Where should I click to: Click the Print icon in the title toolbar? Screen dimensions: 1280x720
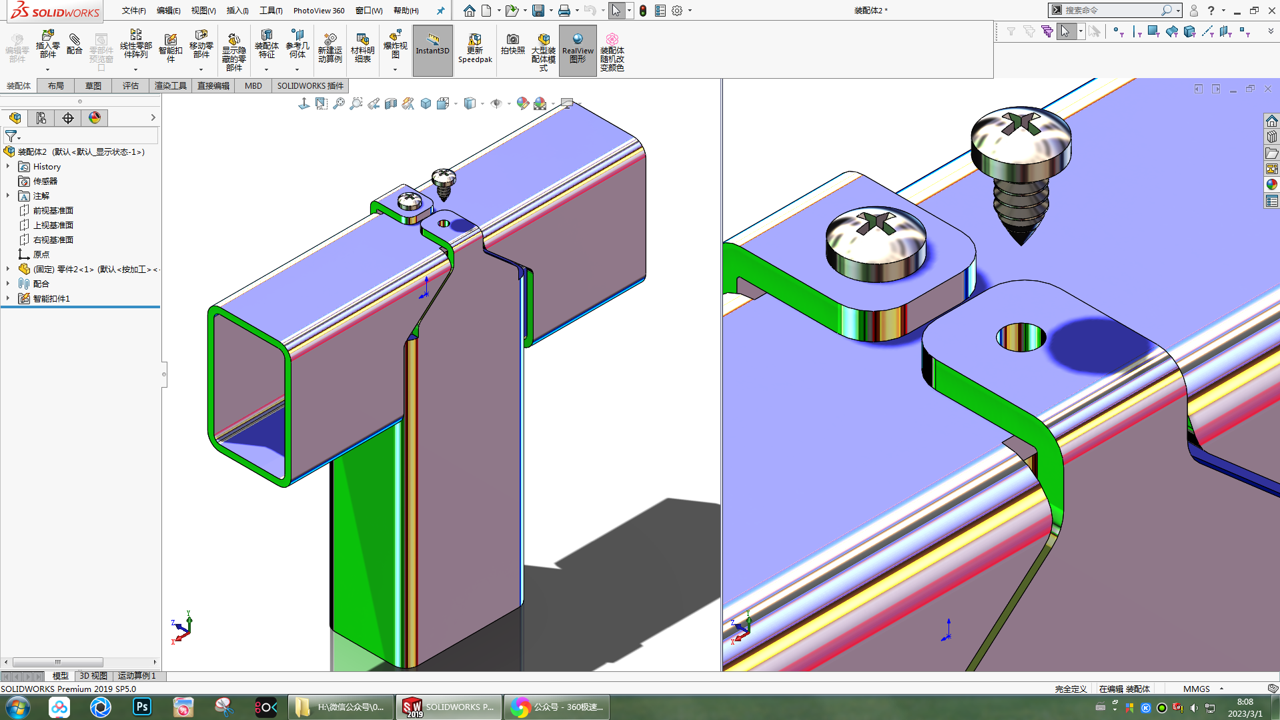(564, 11)
